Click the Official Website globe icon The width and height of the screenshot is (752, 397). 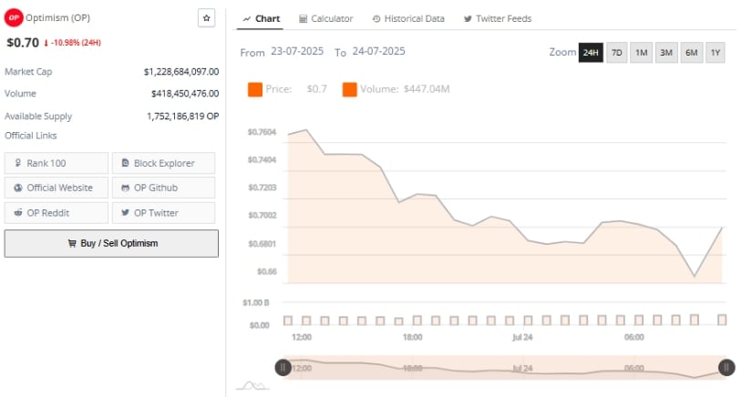[18, 188]
